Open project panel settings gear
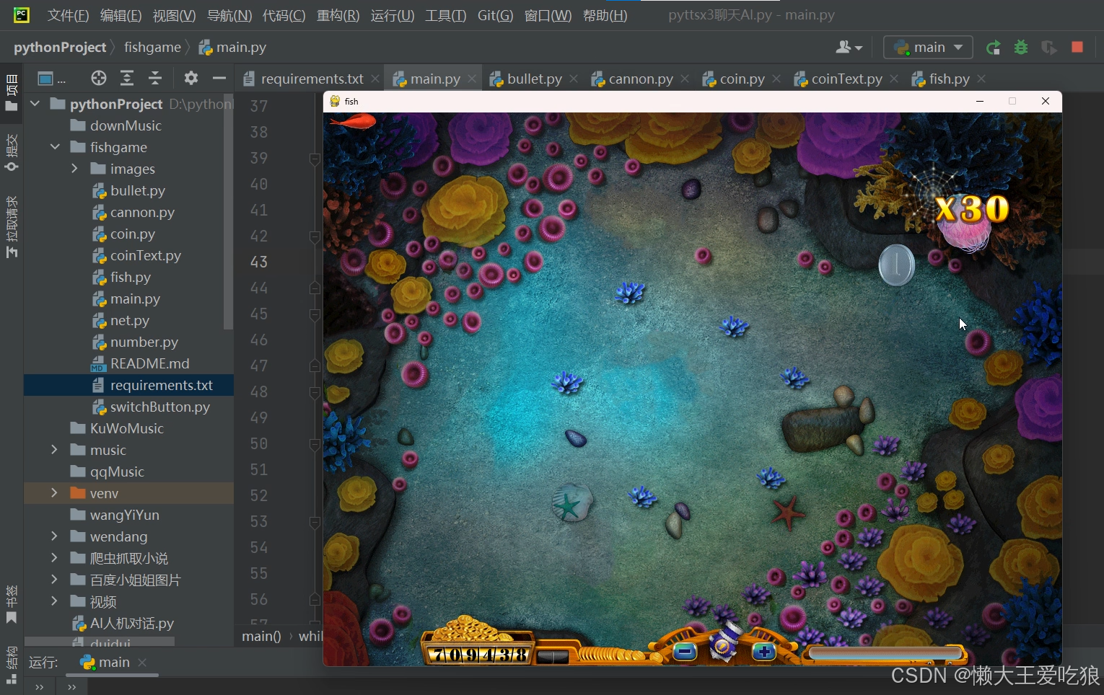 191,78
